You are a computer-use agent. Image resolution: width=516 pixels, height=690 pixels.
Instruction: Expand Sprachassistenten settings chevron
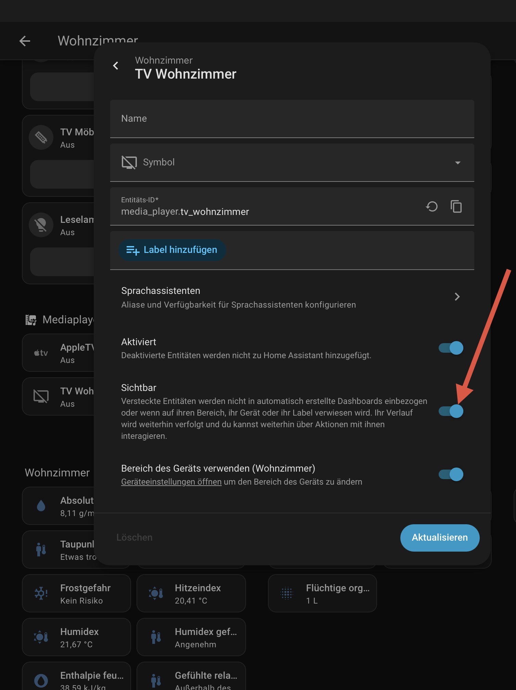(457, 297)
